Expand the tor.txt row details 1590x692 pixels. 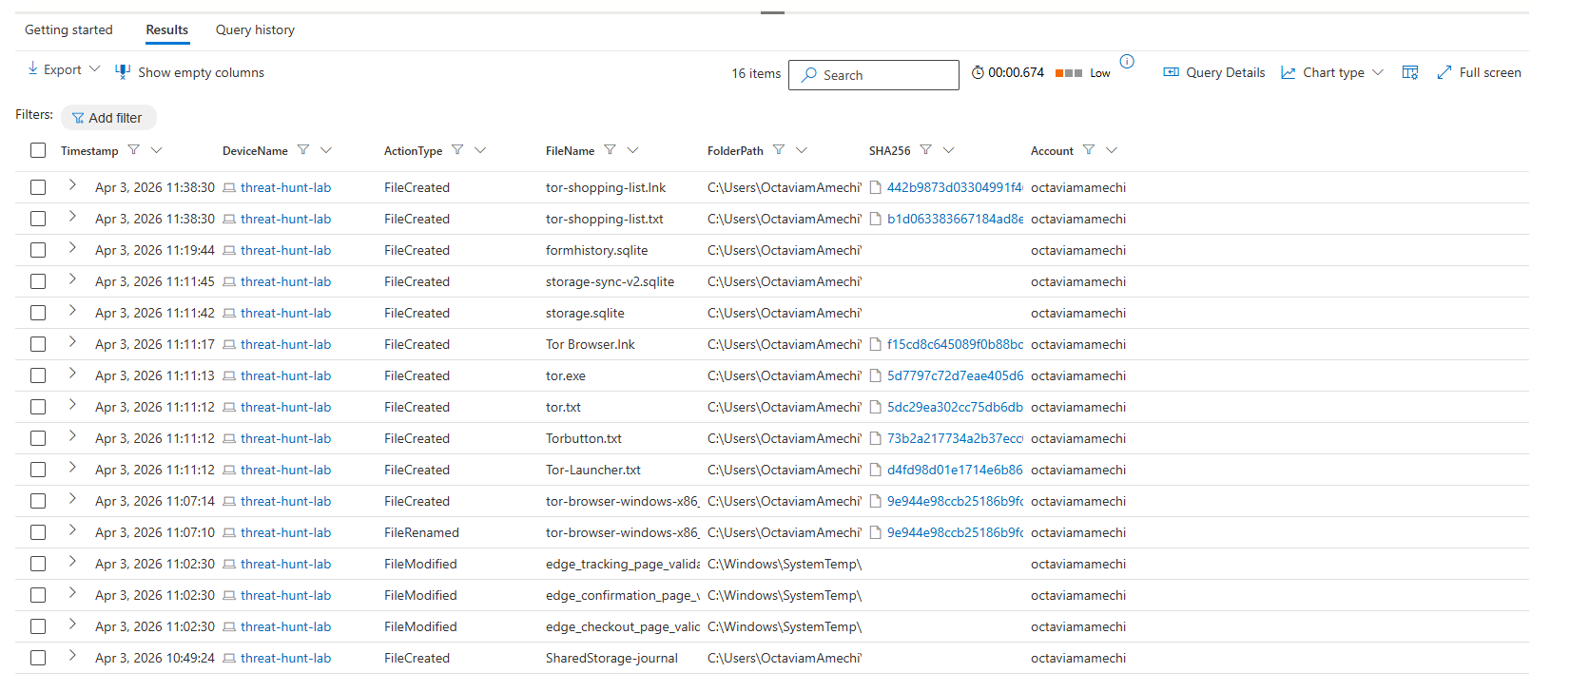click(72, 405)
